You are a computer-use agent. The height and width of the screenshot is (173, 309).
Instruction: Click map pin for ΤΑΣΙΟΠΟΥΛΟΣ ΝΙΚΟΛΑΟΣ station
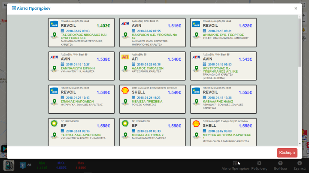coord(55,35)
